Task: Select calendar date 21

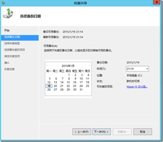Action: click(x=62, y=86)
